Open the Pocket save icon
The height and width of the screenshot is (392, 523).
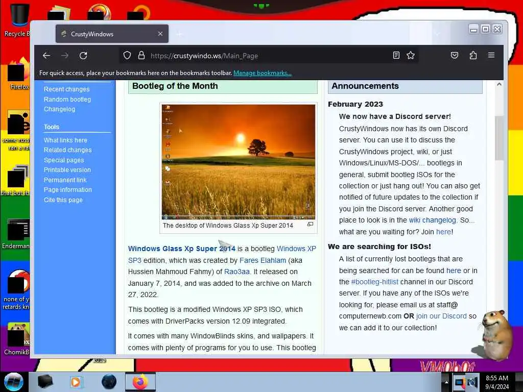(454, 55)
